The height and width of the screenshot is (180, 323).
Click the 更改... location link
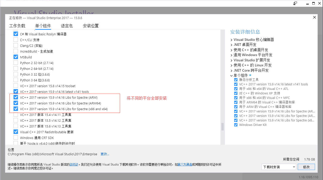pos(105,154)
